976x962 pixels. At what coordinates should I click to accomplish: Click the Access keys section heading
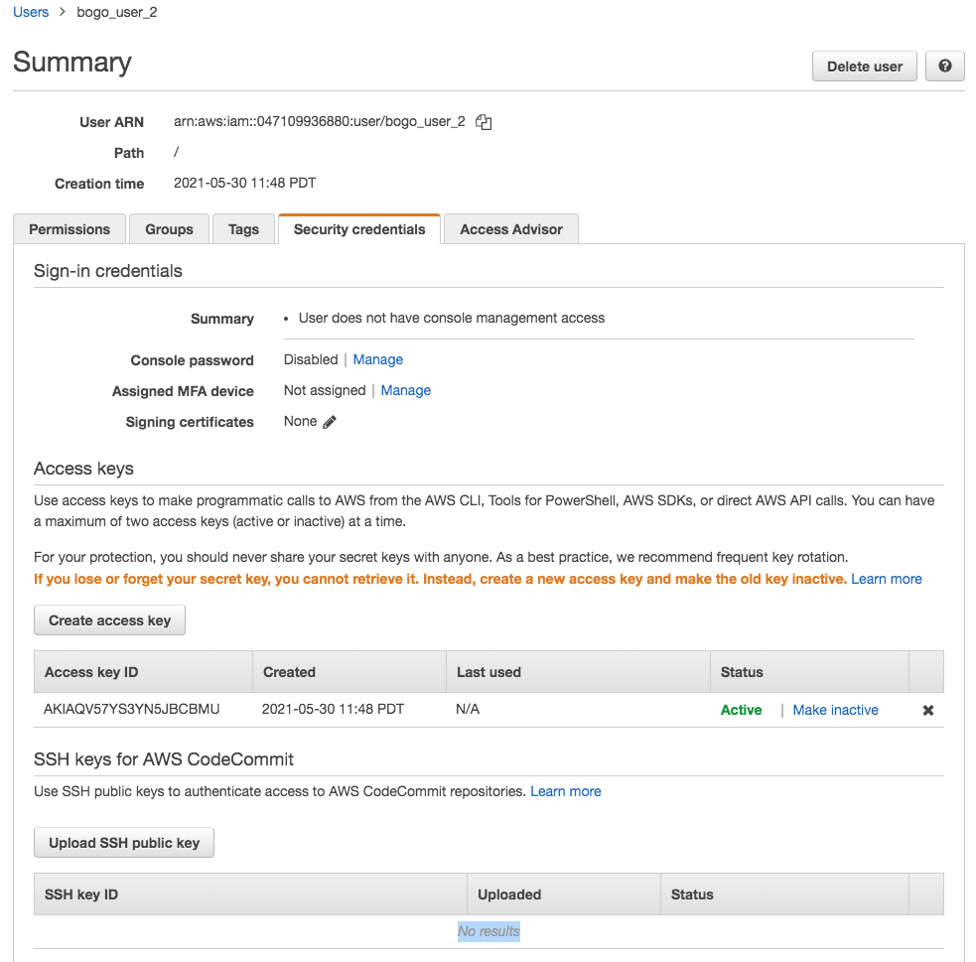[x=83, y=468]
